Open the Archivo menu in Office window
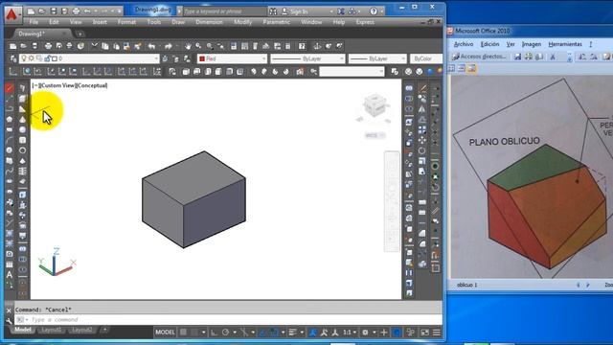Image resolution: width=613 pixels, height=345 pixels. click(464, 44)
